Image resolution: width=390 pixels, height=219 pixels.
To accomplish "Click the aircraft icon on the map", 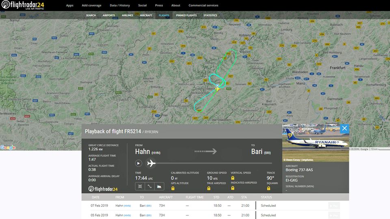I will tap(218, 87).
